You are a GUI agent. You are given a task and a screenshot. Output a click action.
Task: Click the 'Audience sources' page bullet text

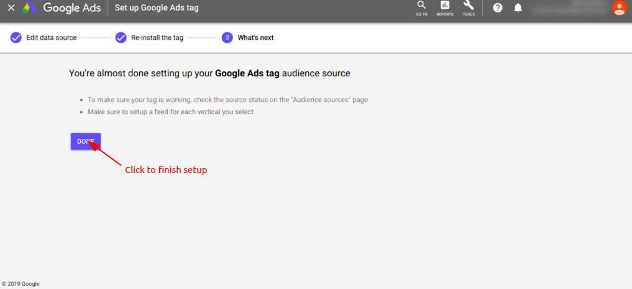pos(227,100)
